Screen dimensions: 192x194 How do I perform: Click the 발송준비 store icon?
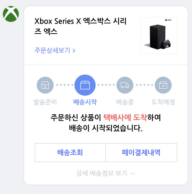pos(45,85)
